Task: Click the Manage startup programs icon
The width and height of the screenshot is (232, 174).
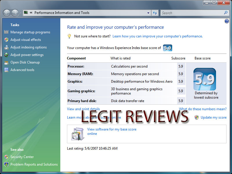Action: pyautogui.click(x=6, y=32)
